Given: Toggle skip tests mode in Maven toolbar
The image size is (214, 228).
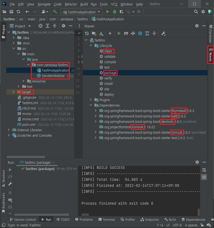Looking at the screenshot, I should coord(140,33).
